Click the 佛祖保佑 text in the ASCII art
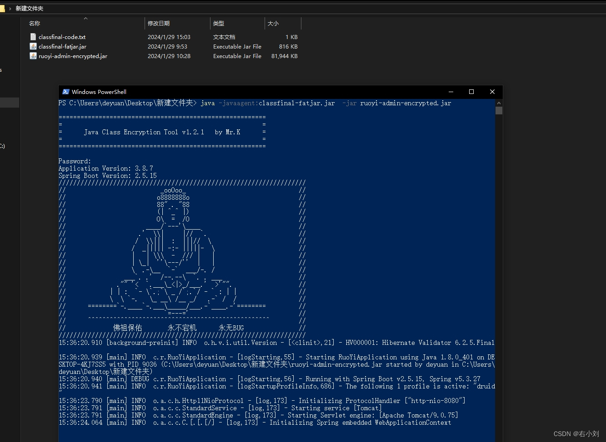The height and width of the screenshot is (442, 606). point(127,328)
